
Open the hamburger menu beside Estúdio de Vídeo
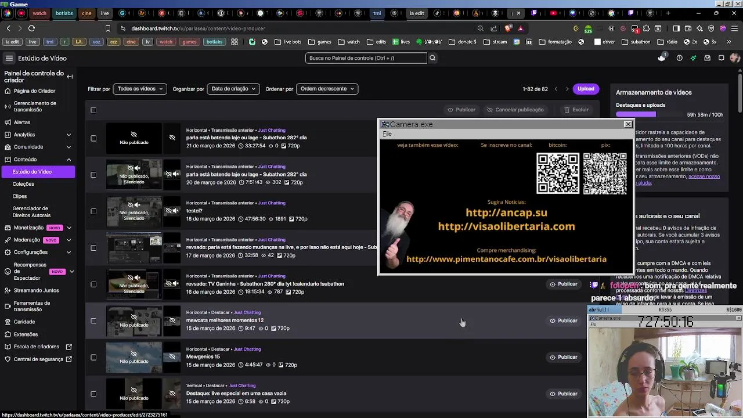pos(9,58)
